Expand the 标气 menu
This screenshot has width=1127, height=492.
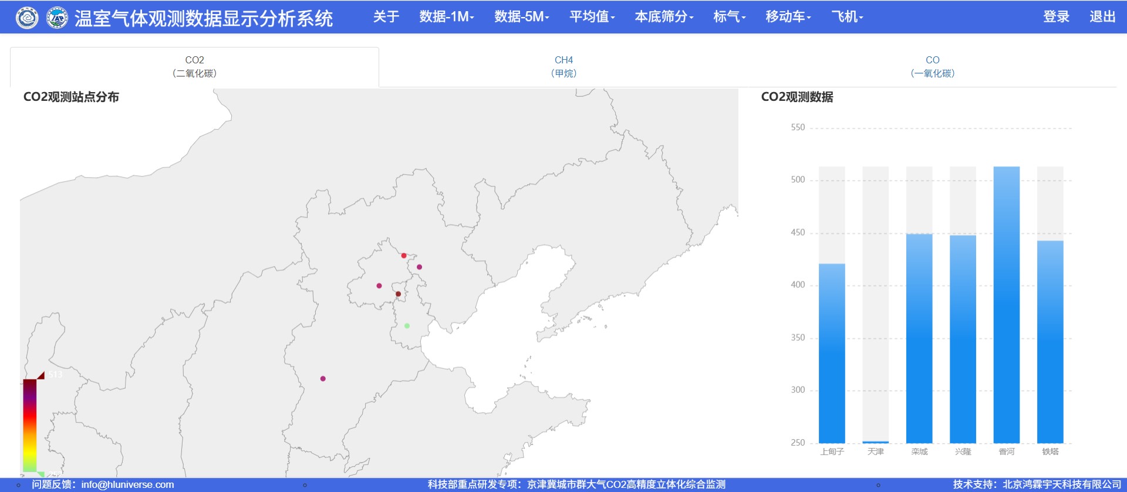[x=730, y=16]
